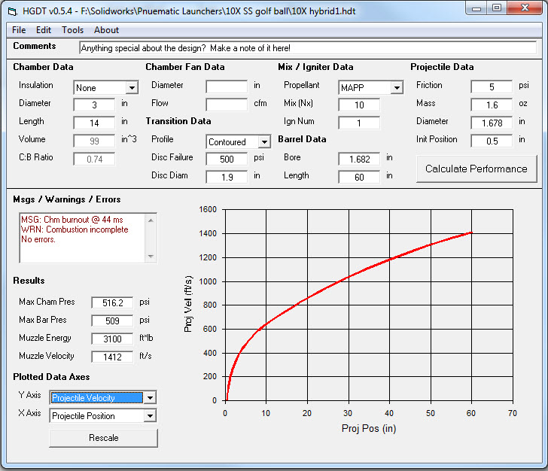Click the Disc Failure pressure field
Viewport: 548px width, 471px height.
(227, 159)
